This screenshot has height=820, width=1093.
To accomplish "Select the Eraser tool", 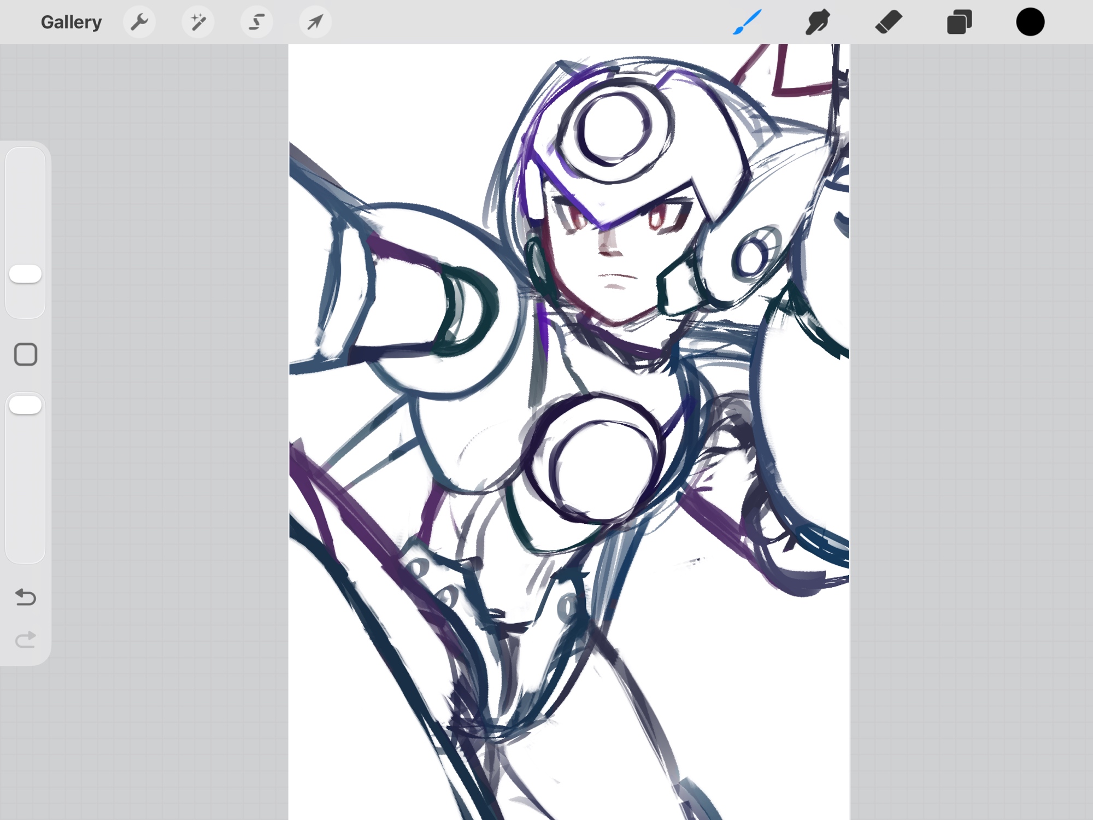I will tap(889, 22).
